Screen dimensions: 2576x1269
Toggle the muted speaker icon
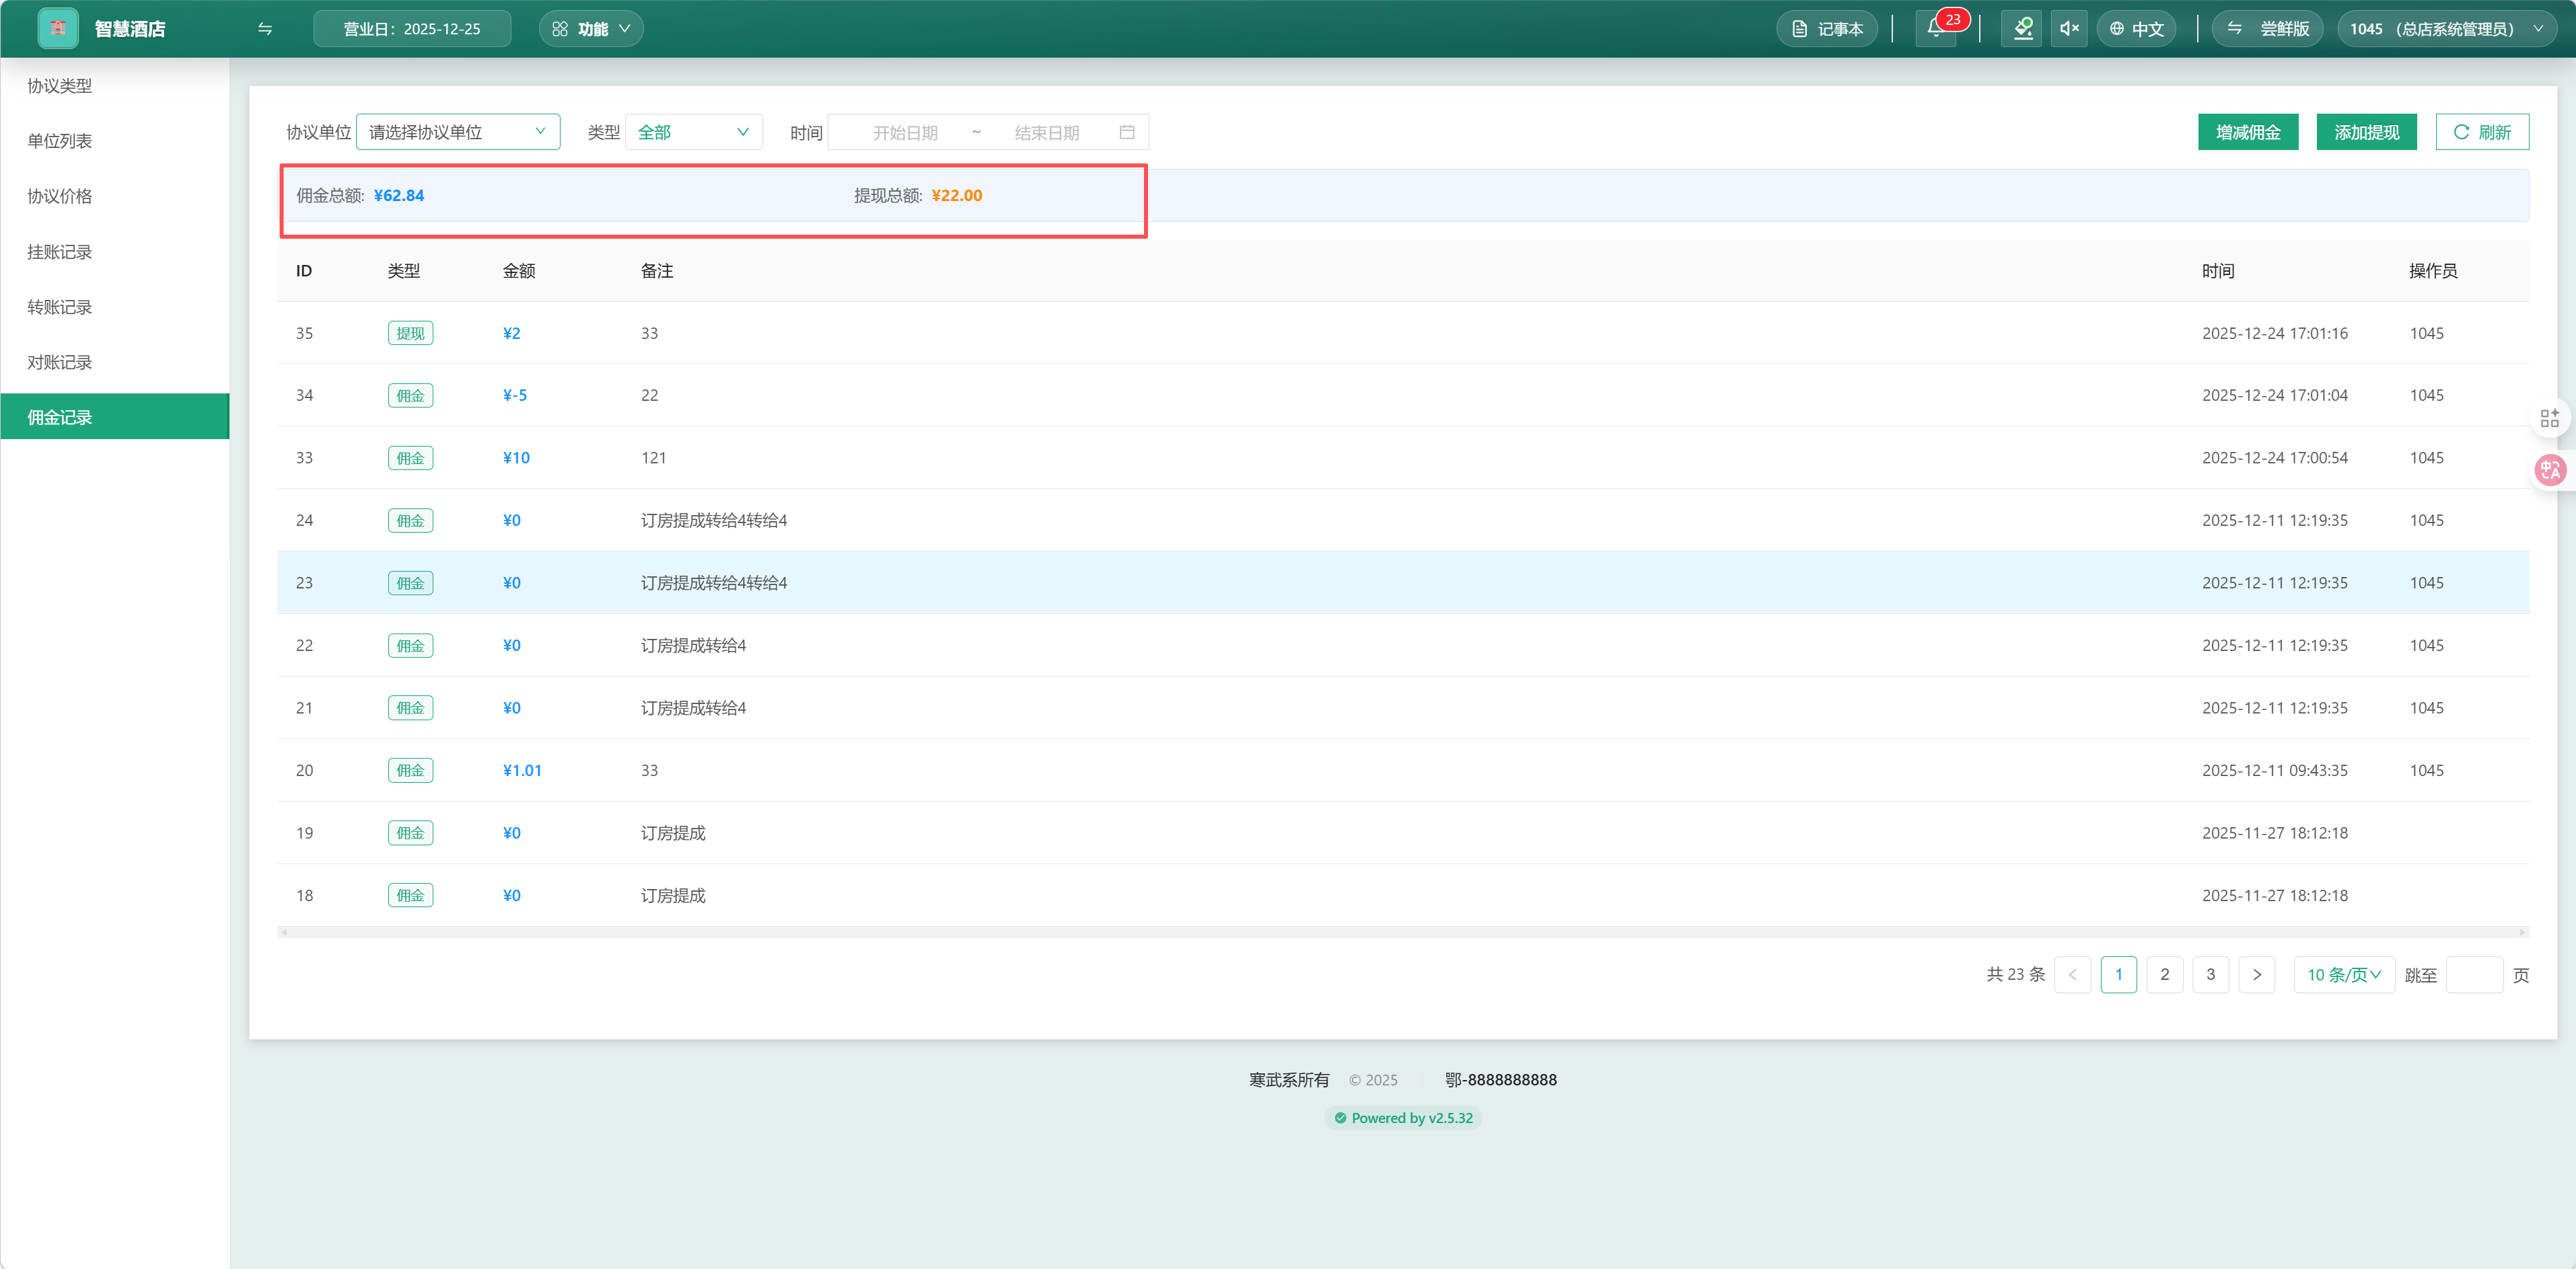click(2069, 28)
